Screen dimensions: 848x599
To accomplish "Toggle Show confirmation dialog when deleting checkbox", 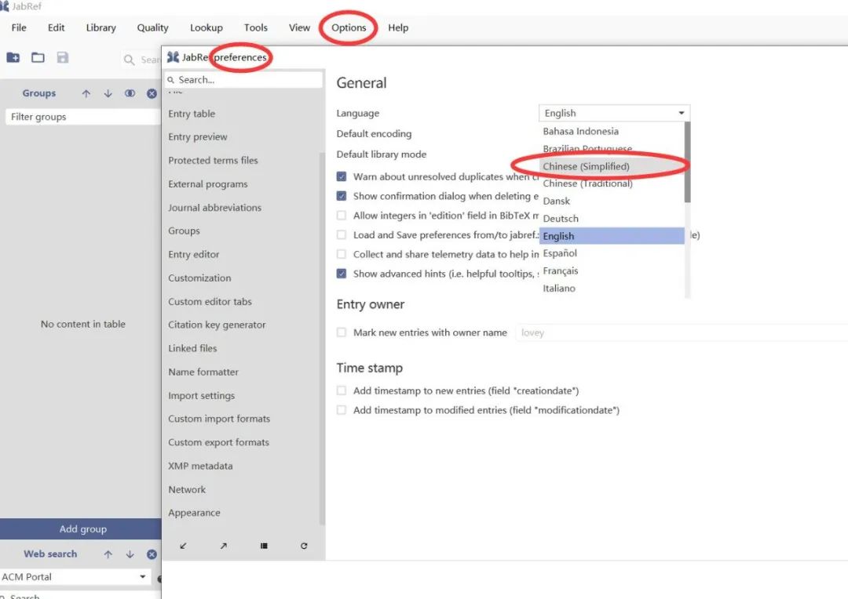I will [342, 196].
